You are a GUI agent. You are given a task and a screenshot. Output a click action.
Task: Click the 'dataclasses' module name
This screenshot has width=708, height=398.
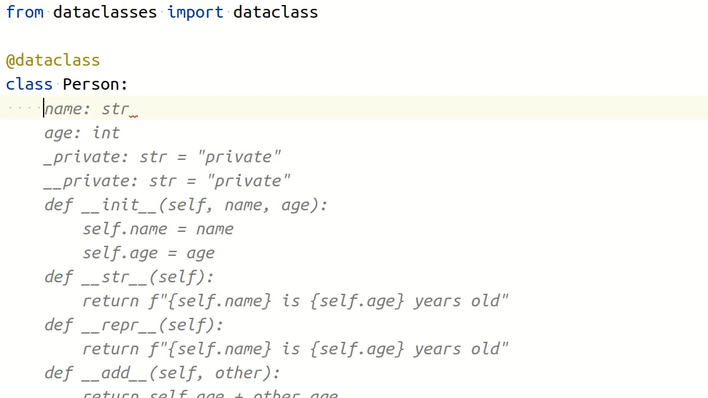click(105, 12)
